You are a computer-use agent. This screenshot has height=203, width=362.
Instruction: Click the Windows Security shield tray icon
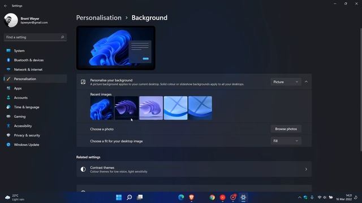[305, 197]
